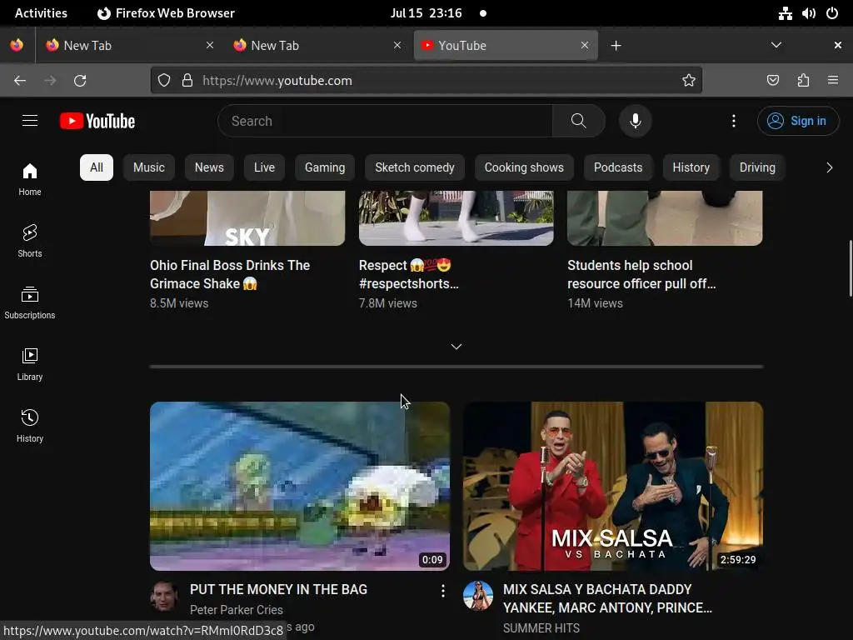853x640 pixels.
Task: Show next category chips with right arrow
Action: (x=829, y=167)
